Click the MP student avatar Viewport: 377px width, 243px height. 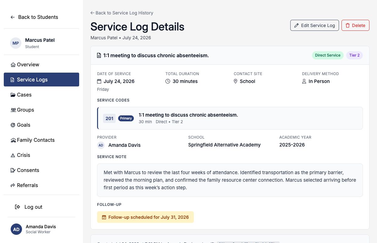coord(16,43)
